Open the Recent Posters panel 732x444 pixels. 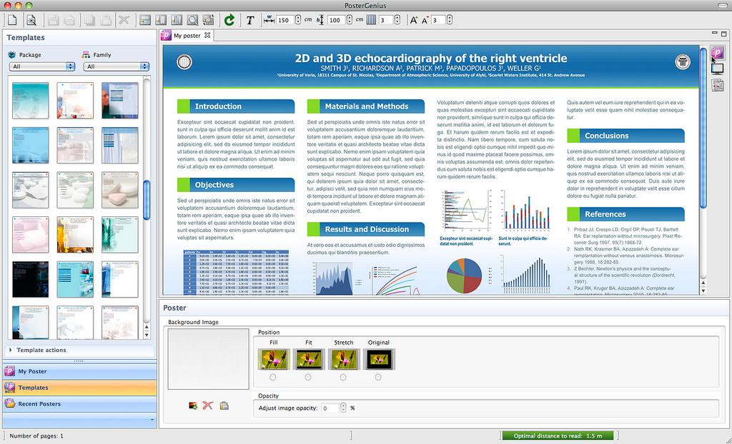39,404
